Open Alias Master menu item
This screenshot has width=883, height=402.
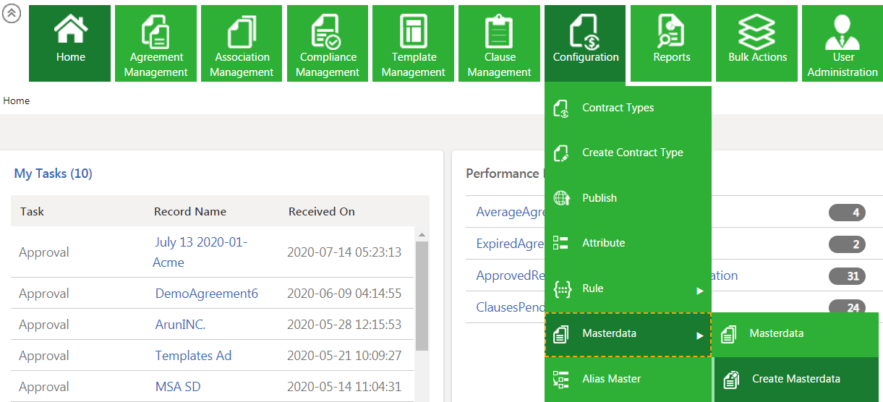(x=611, y=379)
